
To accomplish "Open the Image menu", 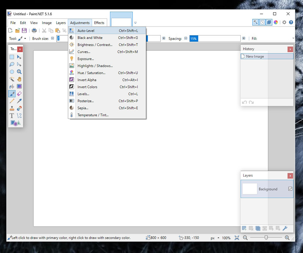I will click(47, 23).
